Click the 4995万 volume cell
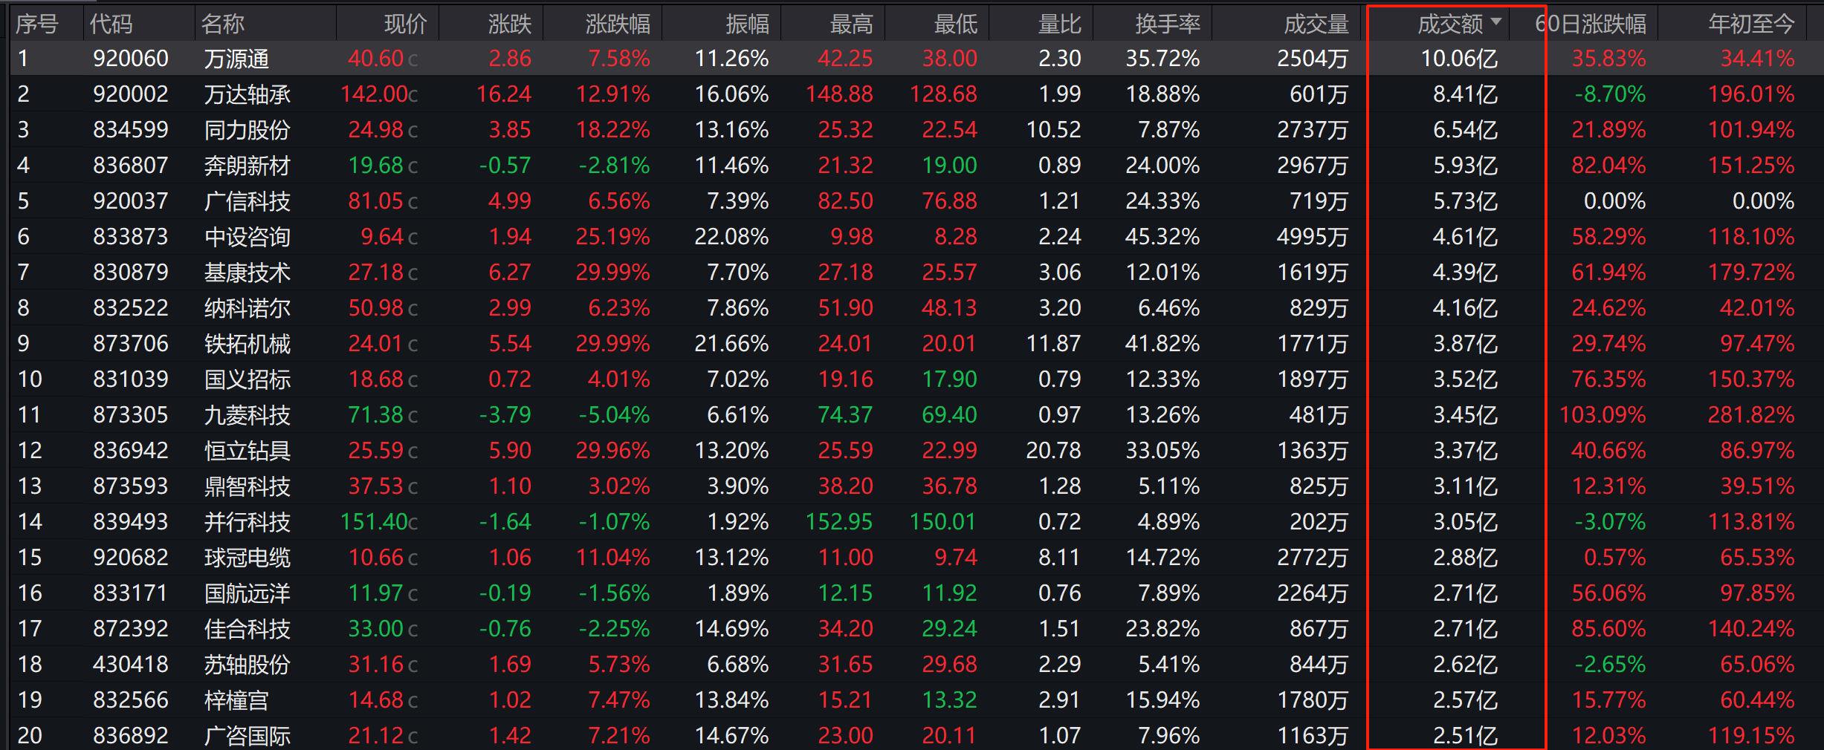The height and width of the screenshot is (750, 1824). click(x=1313, y=237)
